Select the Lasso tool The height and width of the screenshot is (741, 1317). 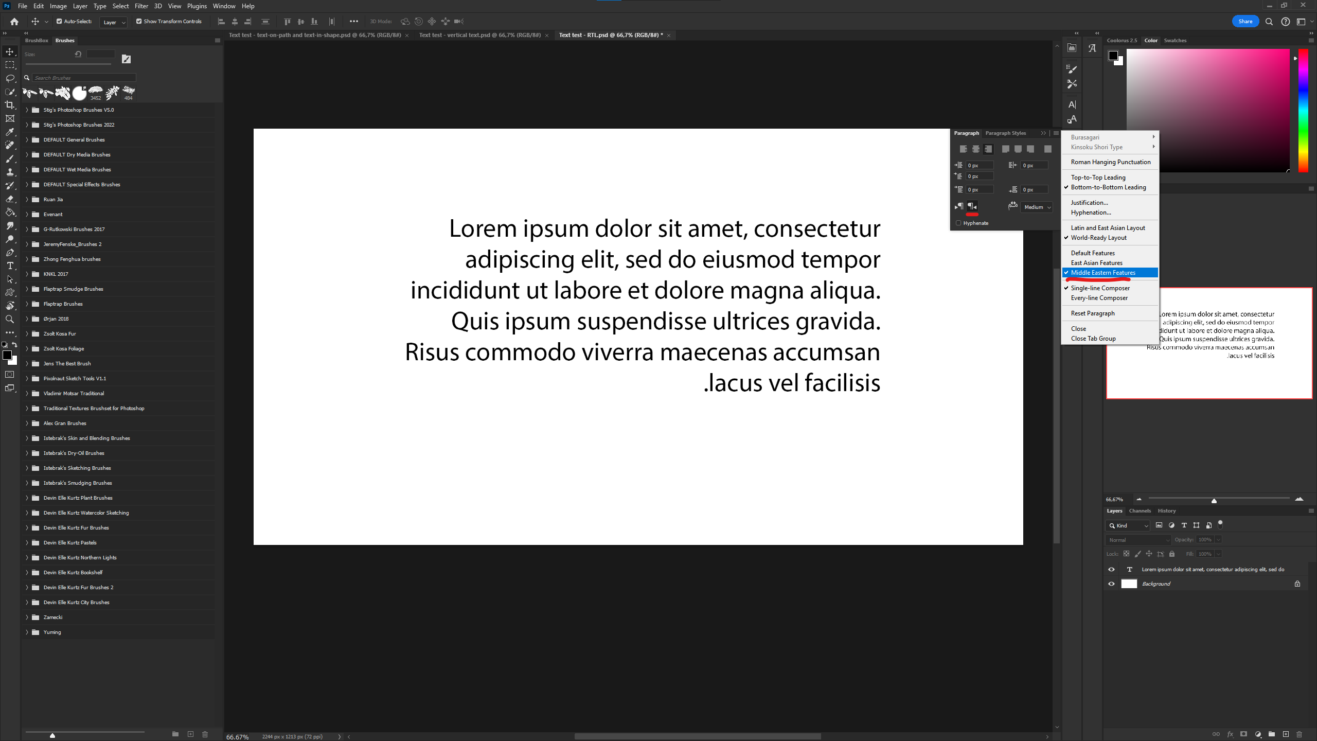10,78
